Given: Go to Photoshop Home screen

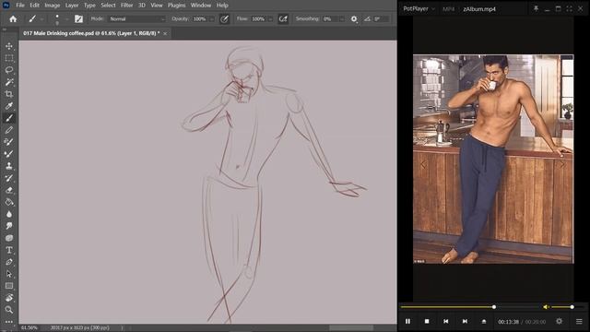Looking at the screenshot, I should click(x=13, y=18).
